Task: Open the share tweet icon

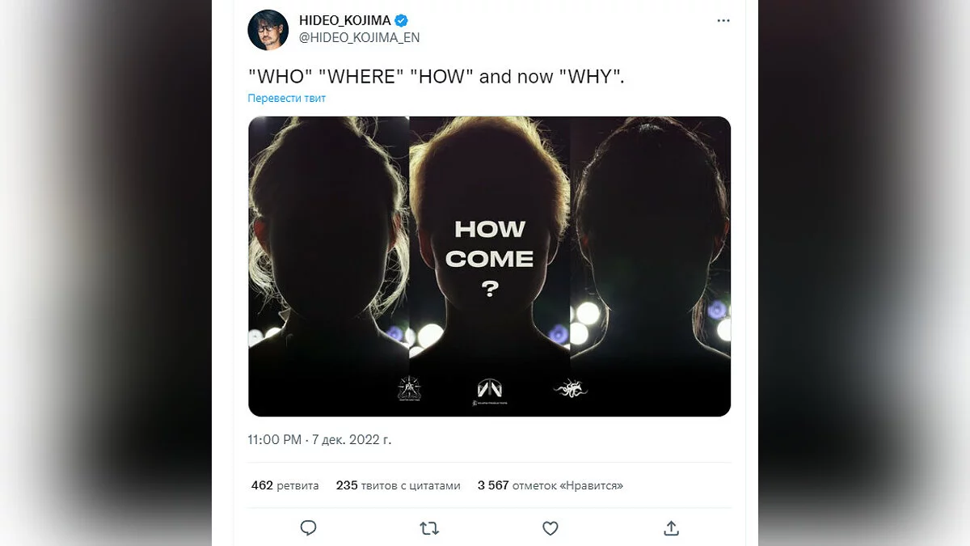Action: pos(671,528)
